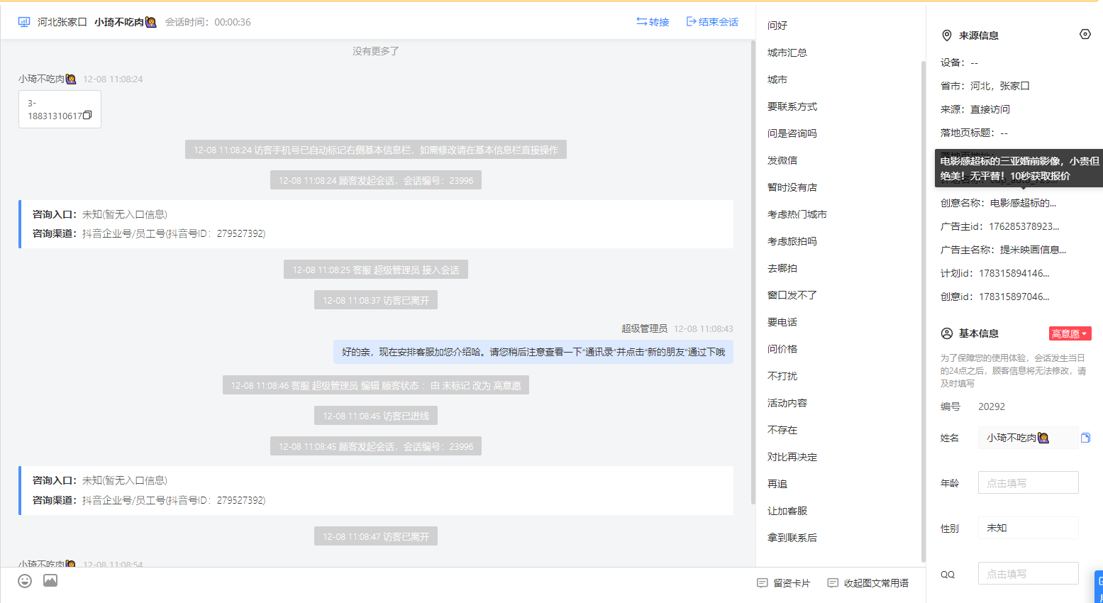Select the quick phrase 暂时没有店
The width and height of the screenshot is (1103, 603).
(x=792, y=187)
